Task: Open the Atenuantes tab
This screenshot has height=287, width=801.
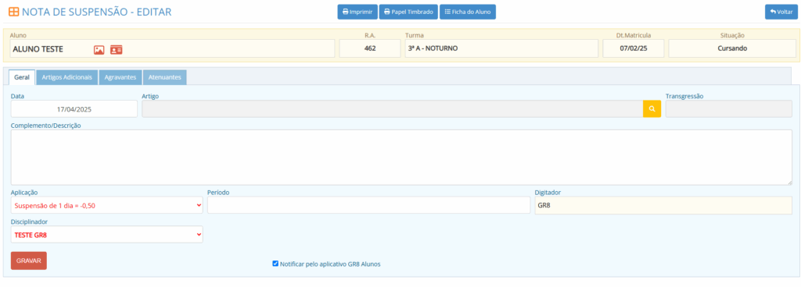Action: point(164,77)
